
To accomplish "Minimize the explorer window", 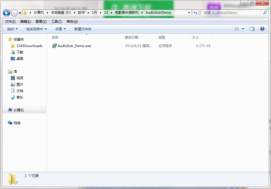I will point(244,3).
